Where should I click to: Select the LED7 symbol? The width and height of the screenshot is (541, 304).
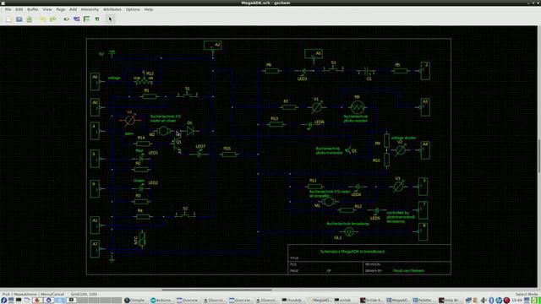point(199,154)
